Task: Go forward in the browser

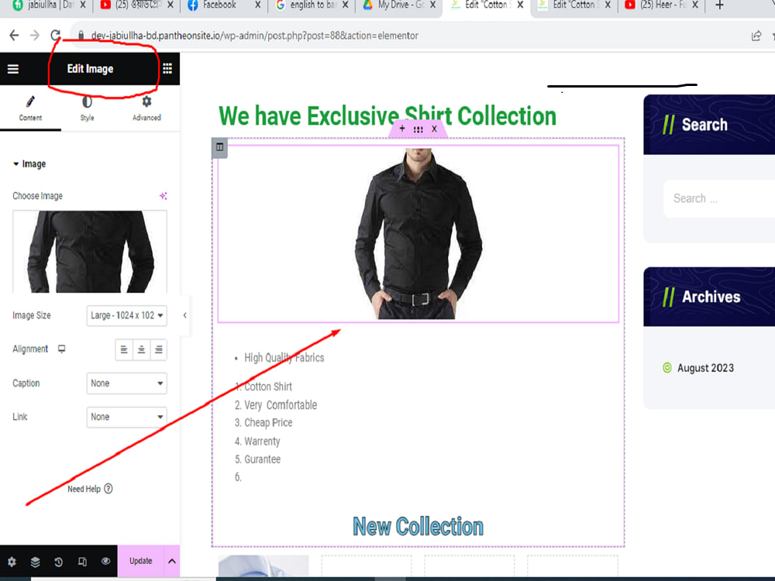Action: point(35,35)
